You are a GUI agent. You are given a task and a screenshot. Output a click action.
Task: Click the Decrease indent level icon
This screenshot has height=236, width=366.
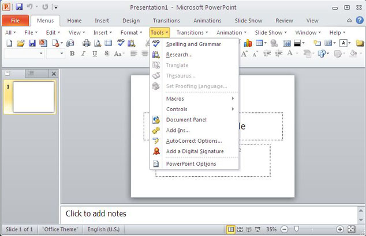267,54
